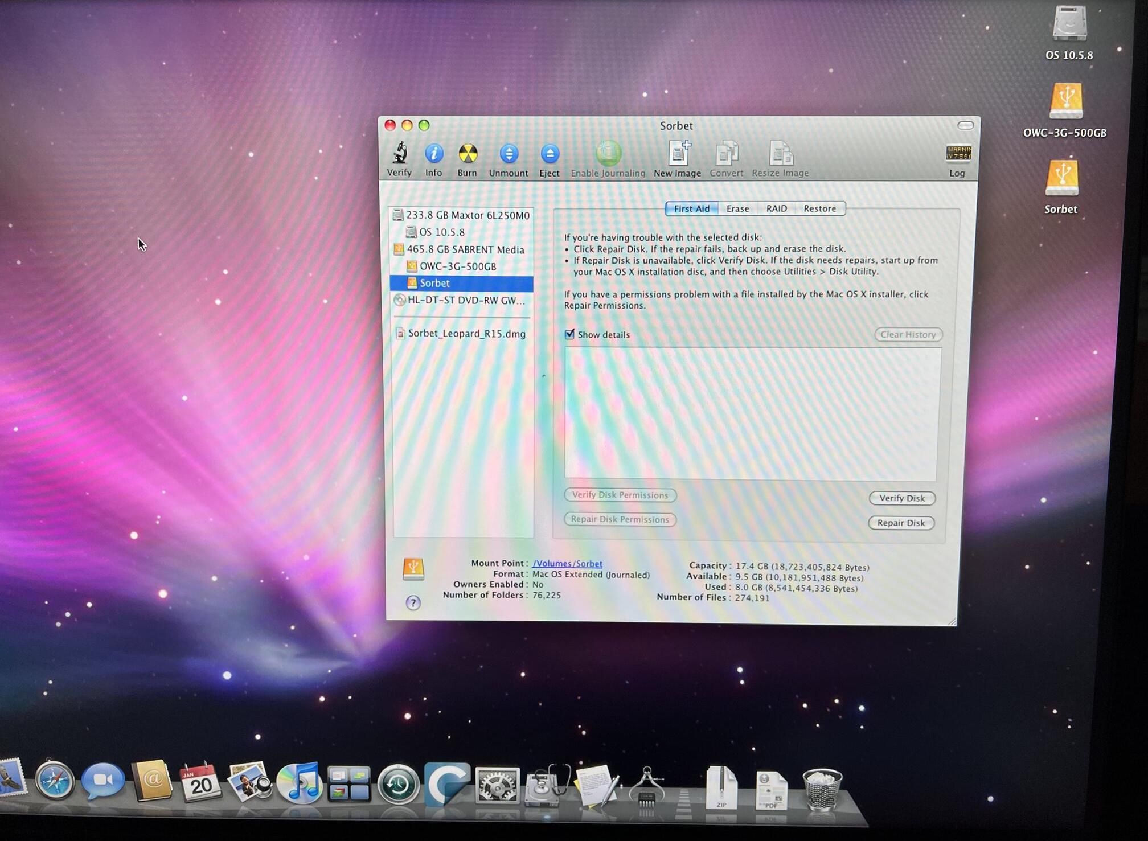Image resolution: width=1148 pixels, height=841 pixels.
Task: Click the capacity value "17.4 GB (18,723,405,824 Bytes)"
Action: click(x=802, y=567)
